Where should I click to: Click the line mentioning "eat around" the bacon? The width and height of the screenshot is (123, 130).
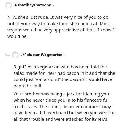[x=63, y=79]
